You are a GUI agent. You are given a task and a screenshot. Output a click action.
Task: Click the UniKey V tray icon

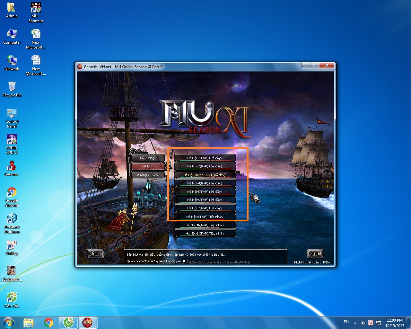tap(371, 323)
